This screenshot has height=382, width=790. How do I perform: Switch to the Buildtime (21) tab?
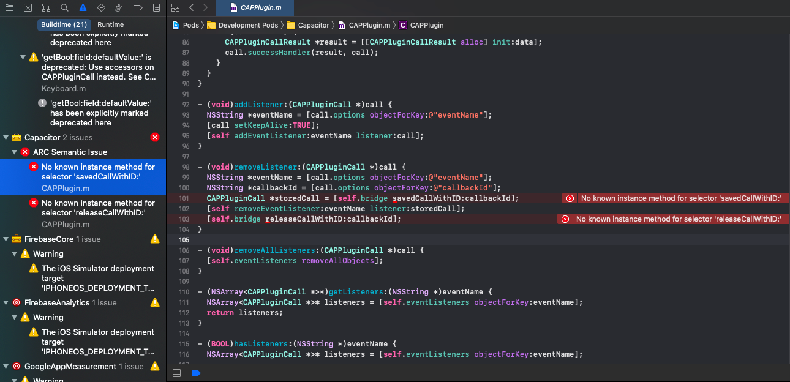point(64,25)
